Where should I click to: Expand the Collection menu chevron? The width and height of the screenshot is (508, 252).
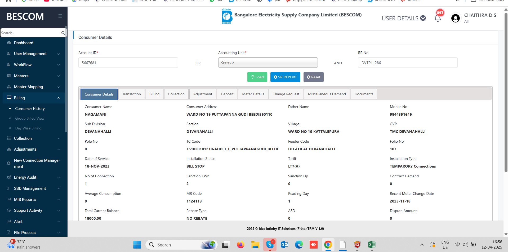59,138
